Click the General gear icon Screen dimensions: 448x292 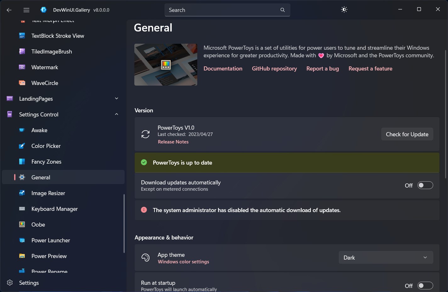click(22, 177)
